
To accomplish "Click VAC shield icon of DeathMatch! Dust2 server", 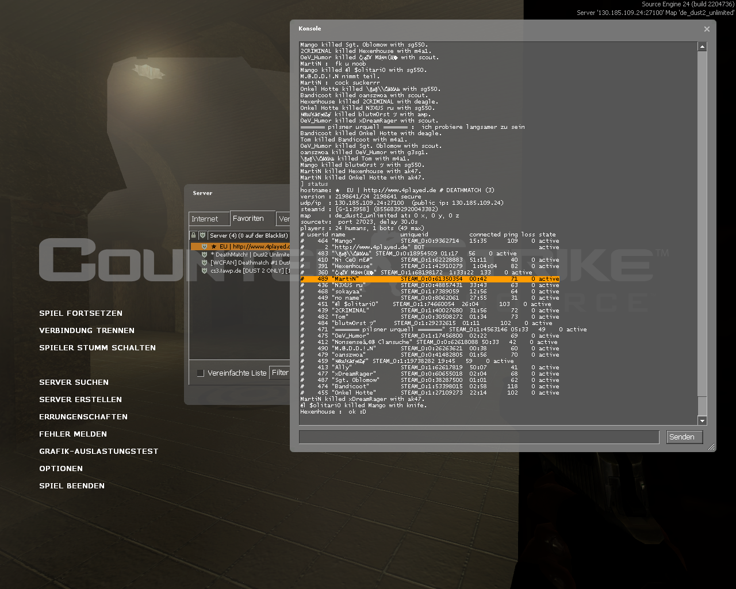I will [x=204, y=254].
